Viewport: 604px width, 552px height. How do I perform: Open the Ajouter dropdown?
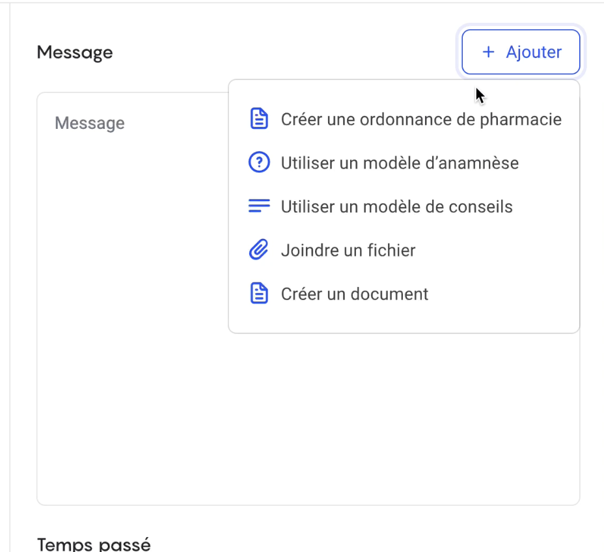520,51
